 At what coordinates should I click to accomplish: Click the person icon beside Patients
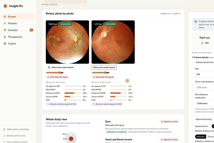(5, 23)
